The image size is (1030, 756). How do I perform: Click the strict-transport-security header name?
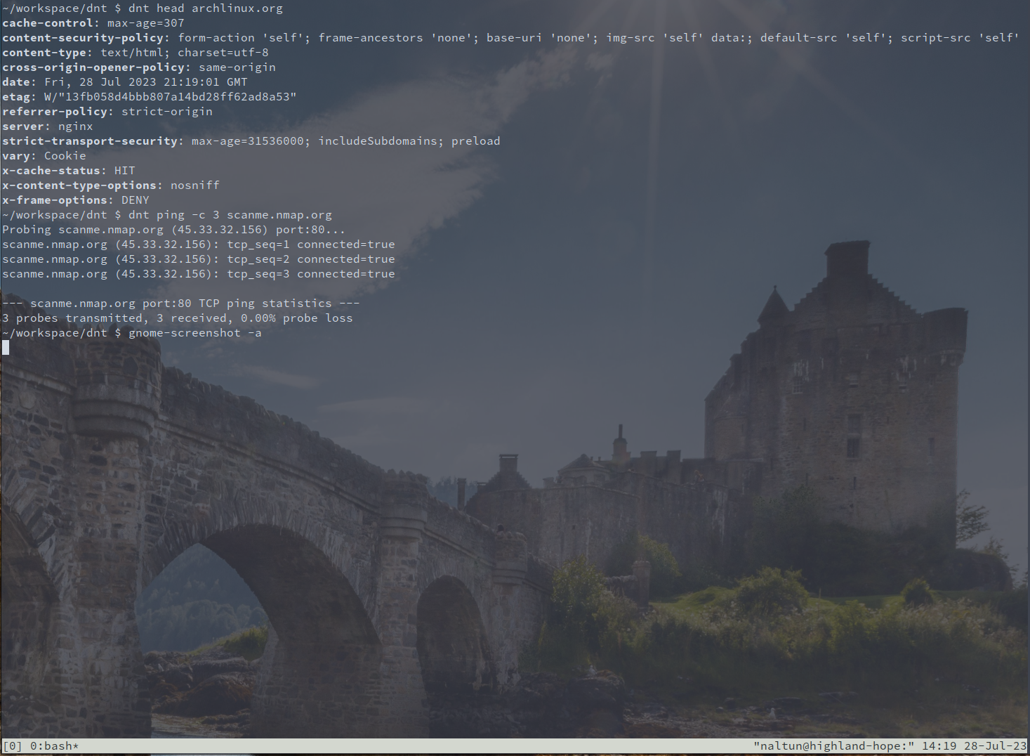pos(89,141)
